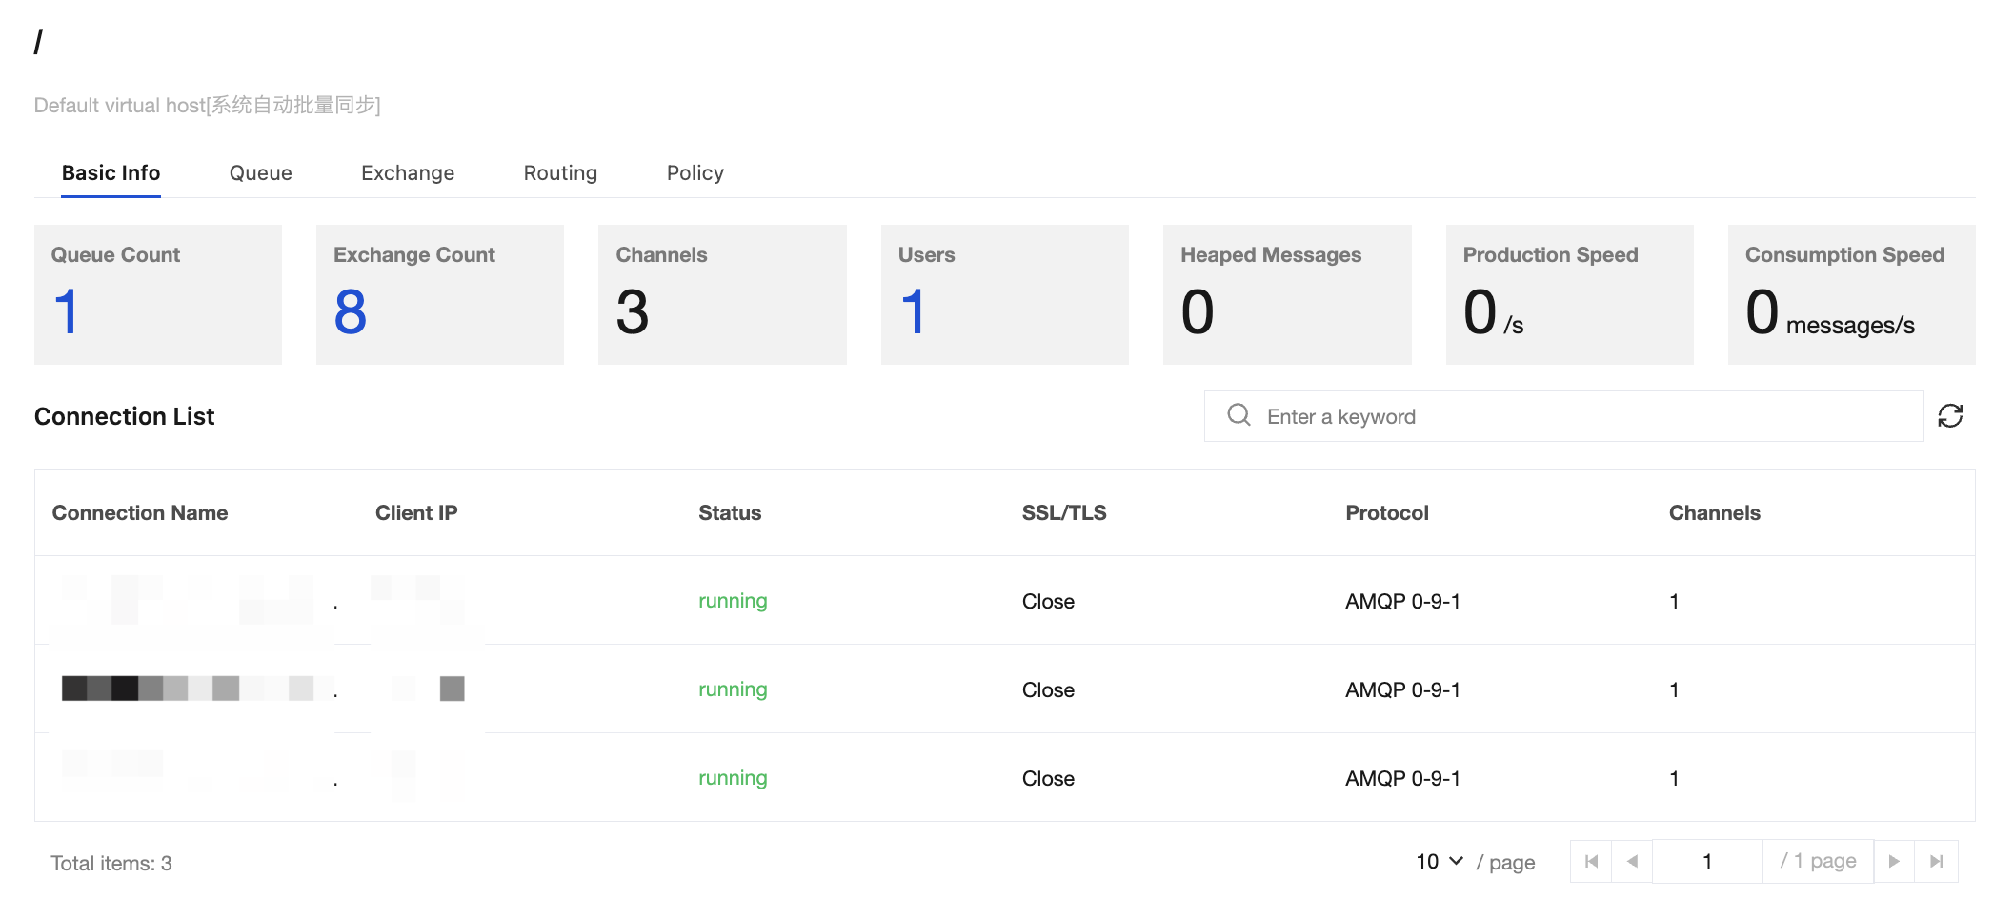
Task: Go to the first page
Action: click(x=1591, y=862)
